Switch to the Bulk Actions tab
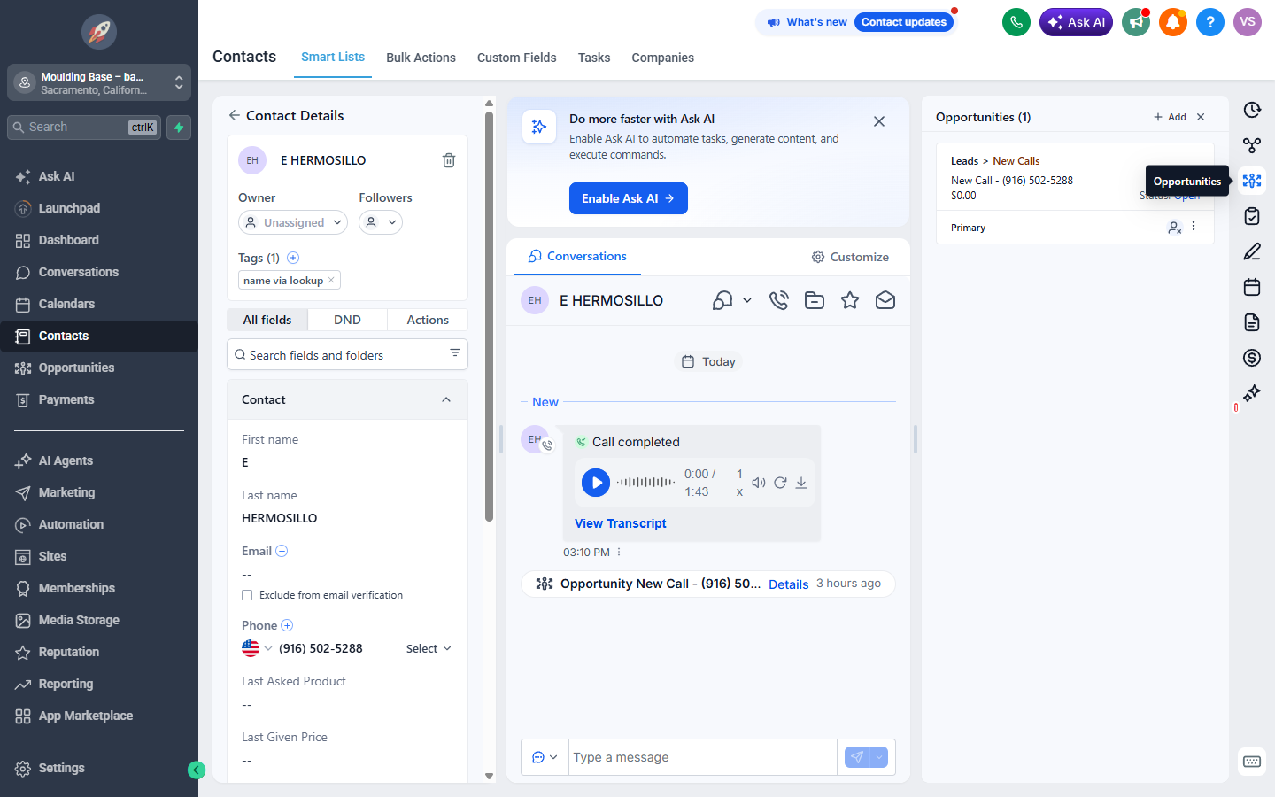1275x797 pixels. pyautogui.click(x=421, y=58)
